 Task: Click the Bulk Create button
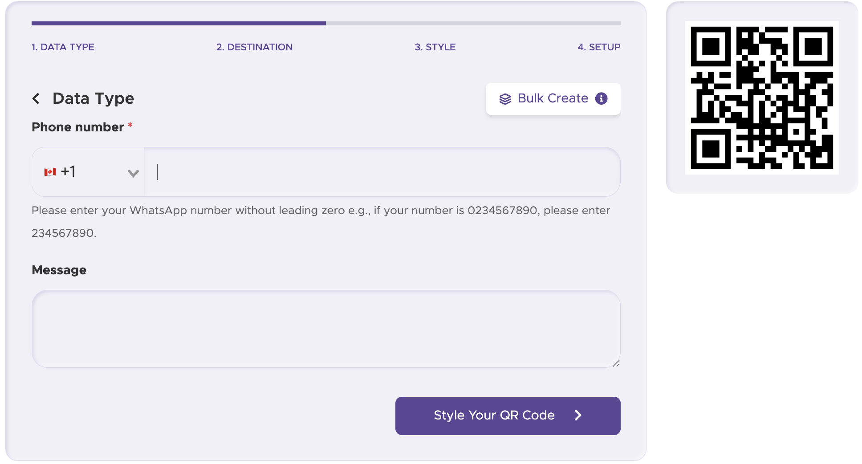point(553,98)
